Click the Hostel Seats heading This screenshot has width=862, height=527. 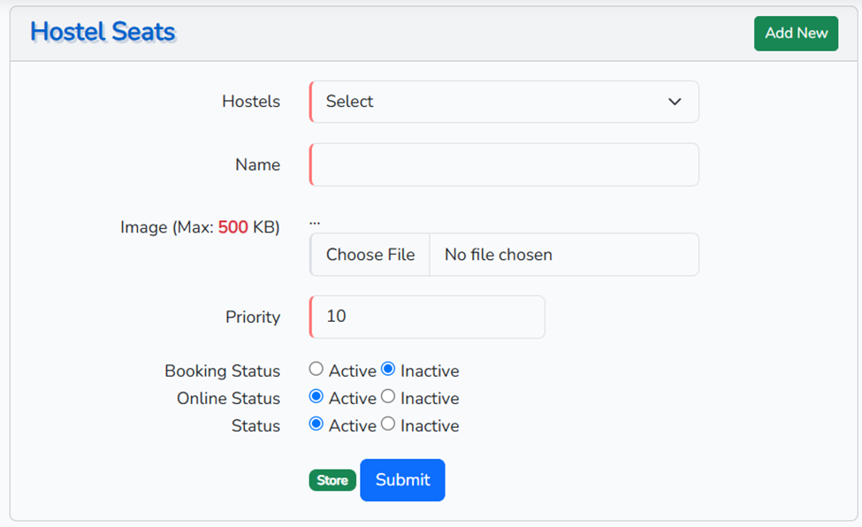coord(103,32)
